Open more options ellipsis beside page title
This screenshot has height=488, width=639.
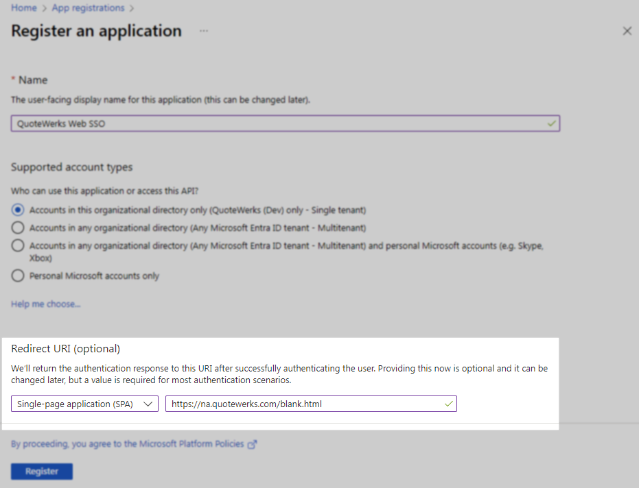point(203,32)
